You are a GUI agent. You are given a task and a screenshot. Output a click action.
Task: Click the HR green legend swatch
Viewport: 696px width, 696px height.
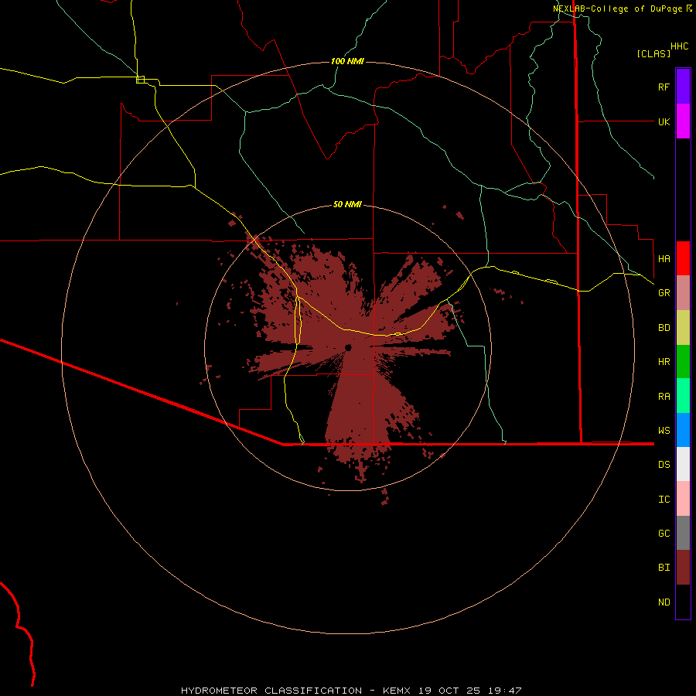tap(683, 361)
